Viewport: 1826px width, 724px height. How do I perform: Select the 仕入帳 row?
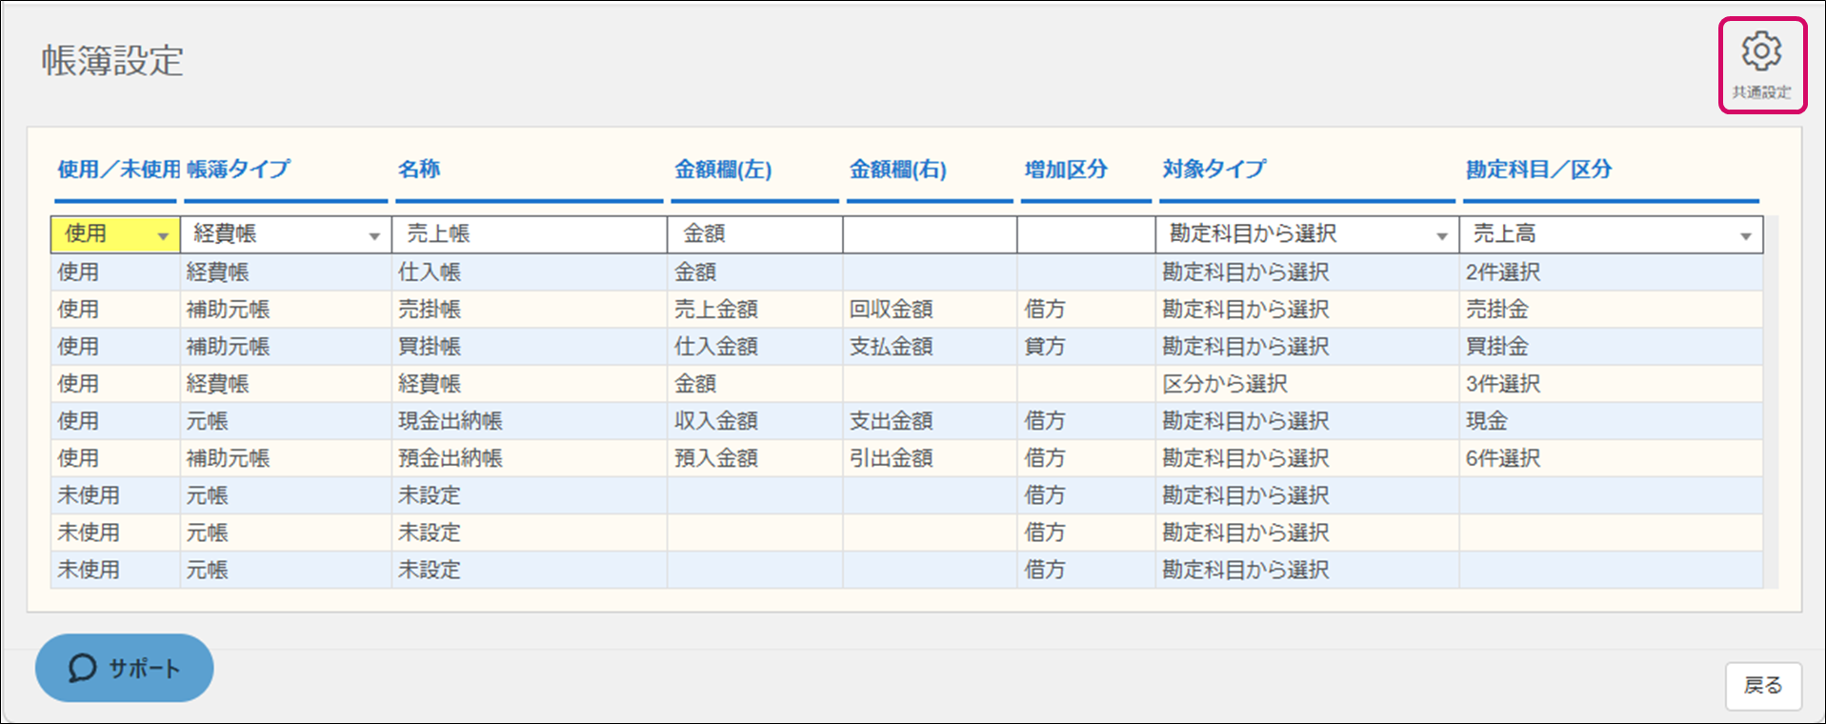pos(430,272)
